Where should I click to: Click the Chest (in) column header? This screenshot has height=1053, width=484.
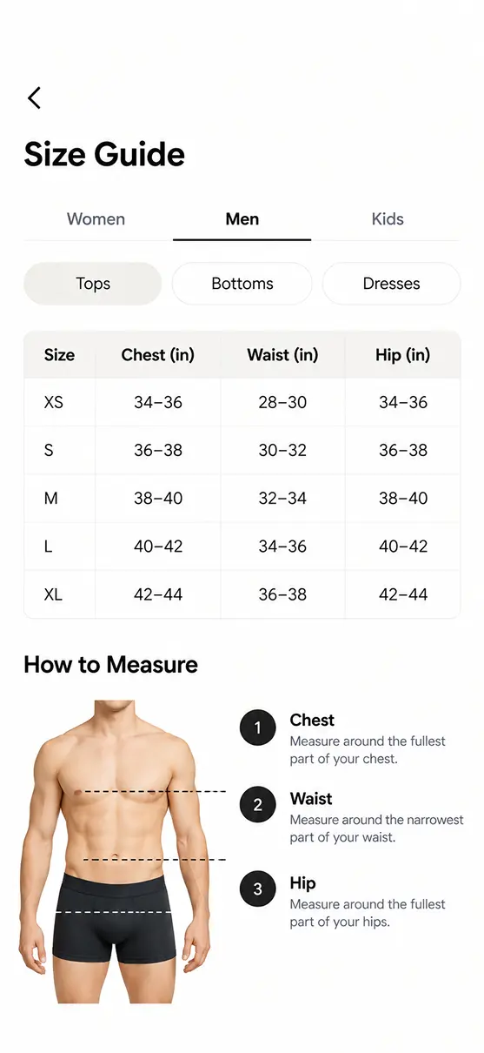tap(158, 355)
